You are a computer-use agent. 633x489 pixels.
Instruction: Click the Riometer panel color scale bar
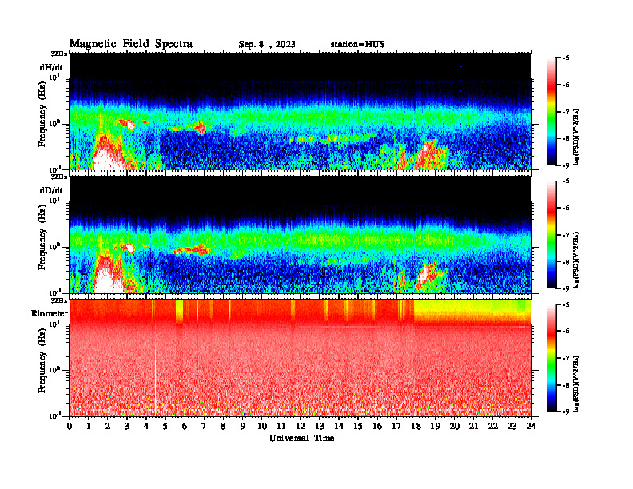pos(551,358)
